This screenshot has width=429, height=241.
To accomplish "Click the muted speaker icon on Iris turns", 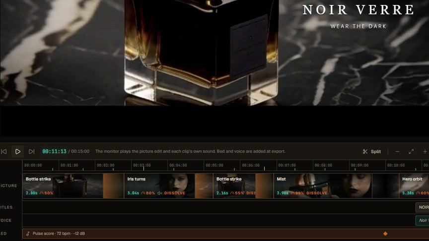I will click(159, 193).
